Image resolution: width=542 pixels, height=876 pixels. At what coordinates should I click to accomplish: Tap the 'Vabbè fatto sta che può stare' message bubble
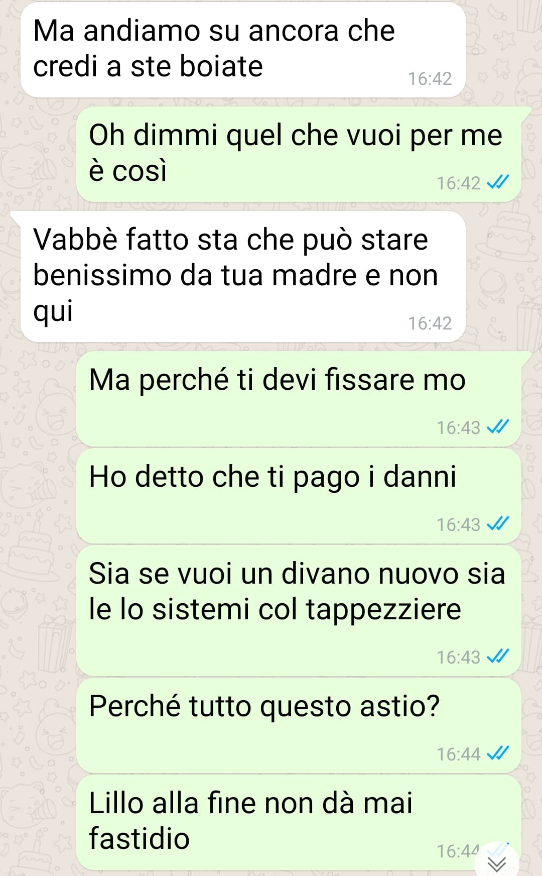coord(243,277)
